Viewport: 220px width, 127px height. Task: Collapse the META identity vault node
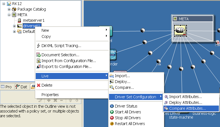point(9,15)
